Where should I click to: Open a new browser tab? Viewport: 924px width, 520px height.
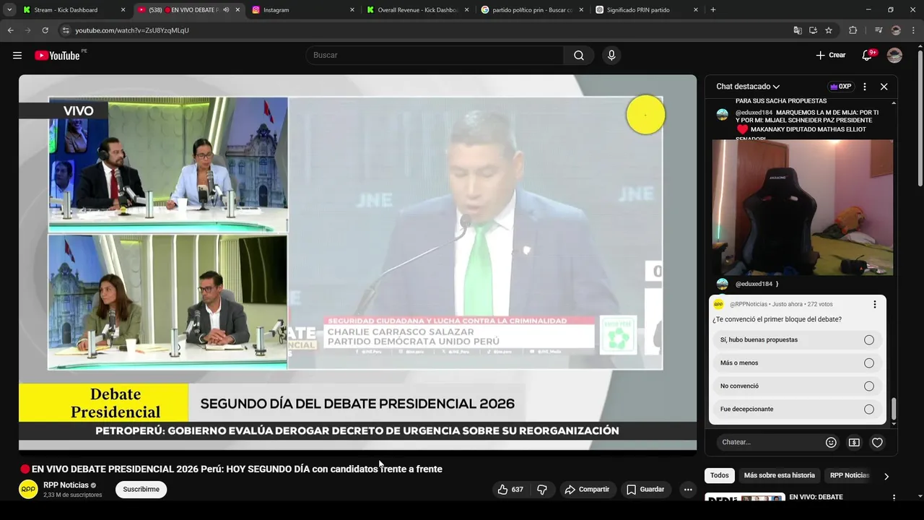[x=713, y=10]
